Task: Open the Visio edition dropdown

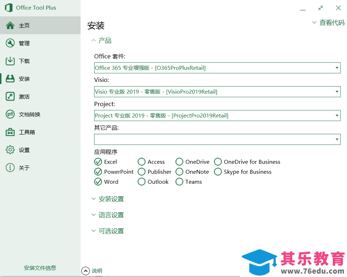Action: pos(217,92)
